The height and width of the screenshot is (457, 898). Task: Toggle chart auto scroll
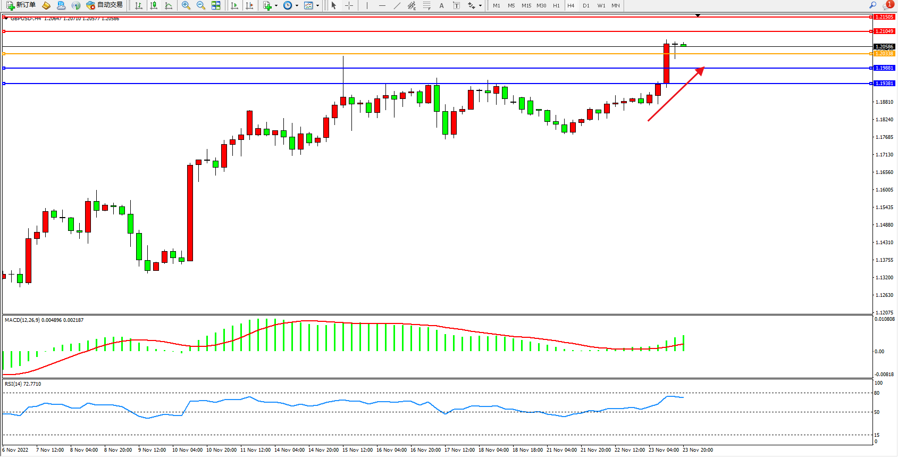point(234,5)
